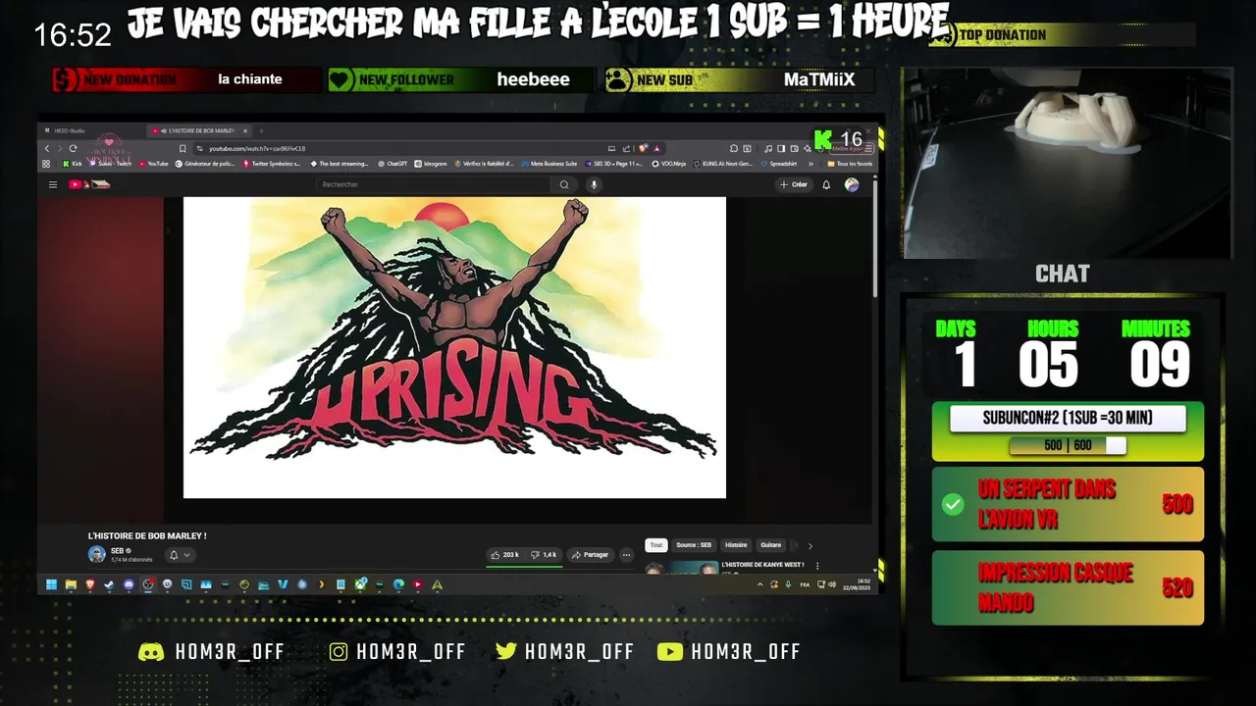Open the Meta Business Suite bookmark
1256x706 pixels.
(549, 164)
